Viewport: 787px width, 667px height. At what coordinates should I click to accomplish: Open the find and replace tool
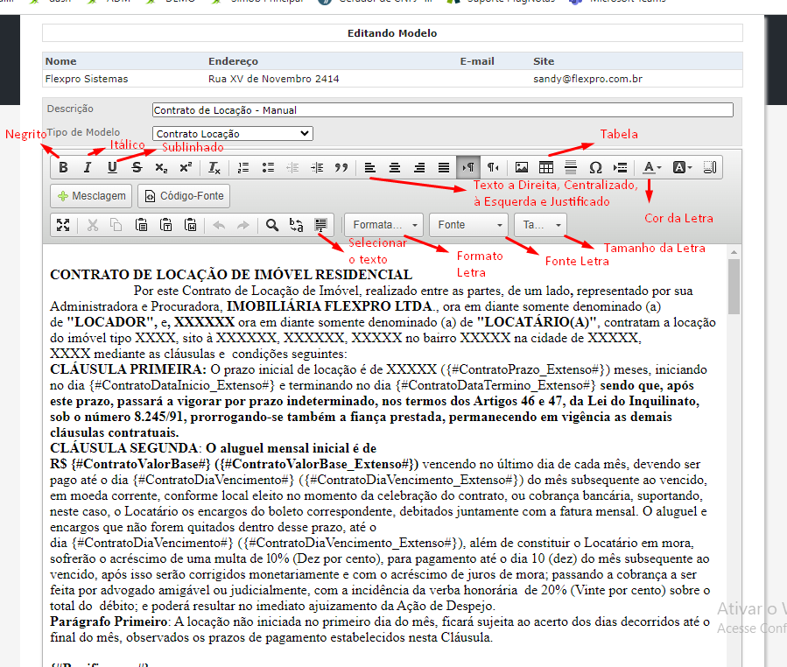(297, 225)
